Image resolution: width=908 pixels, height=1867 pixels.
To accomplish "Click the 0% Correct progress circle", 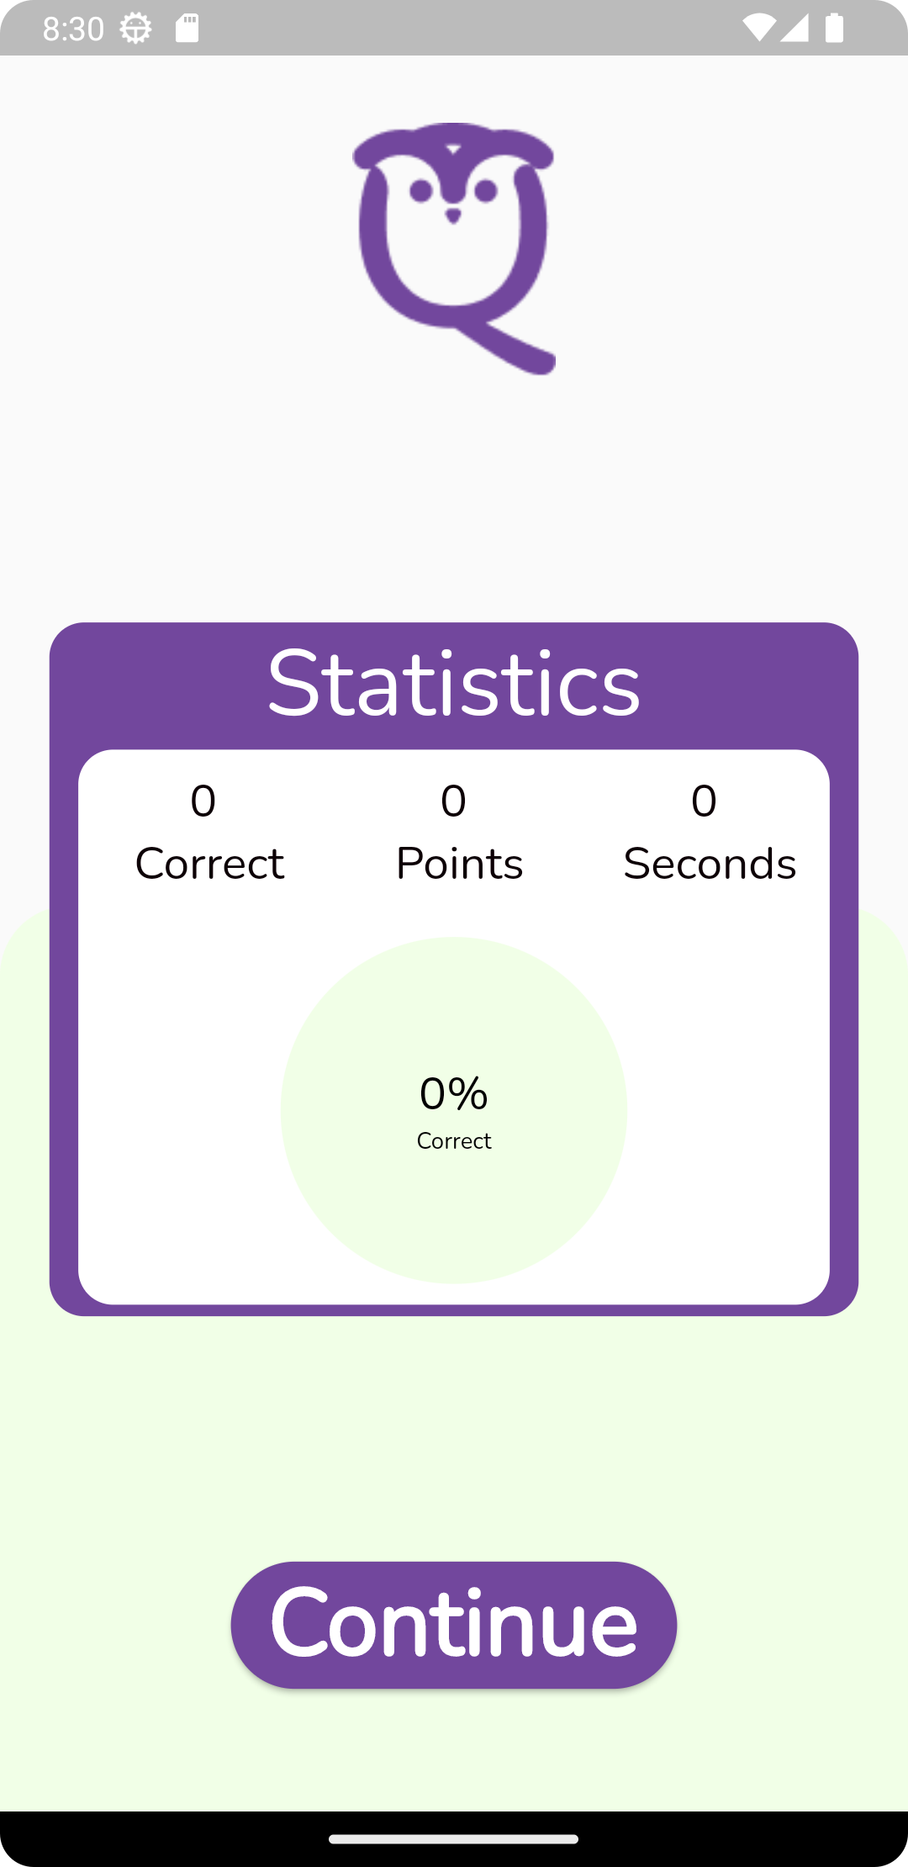I will (454, 1110).
